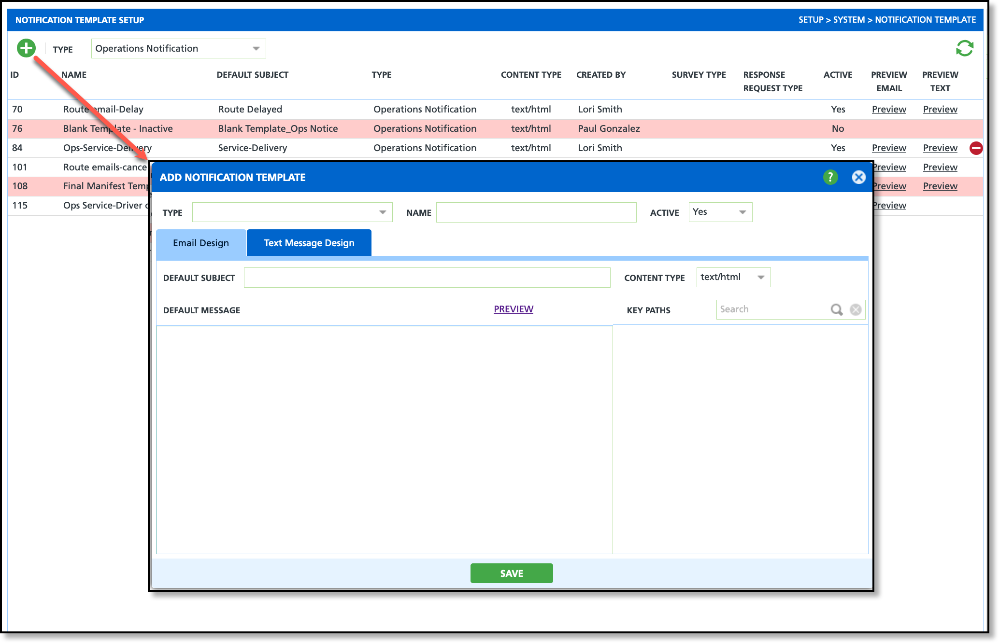Click into the Default Subject input field

click(x=427, y=278)
